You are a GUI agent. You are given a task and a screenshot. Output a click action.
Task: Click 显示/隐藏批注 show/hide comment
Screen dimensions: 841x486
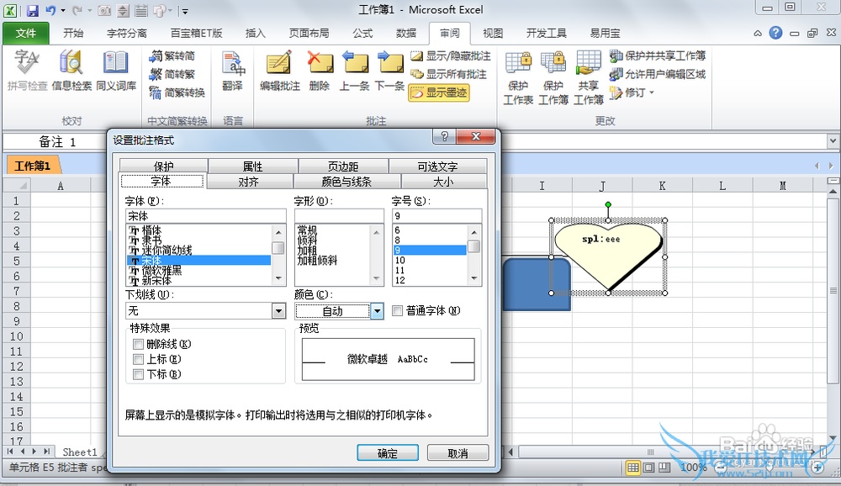tap(451, 56)
